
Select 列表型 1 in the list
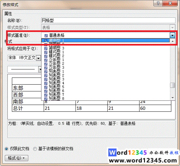click(x=105, y=71)
